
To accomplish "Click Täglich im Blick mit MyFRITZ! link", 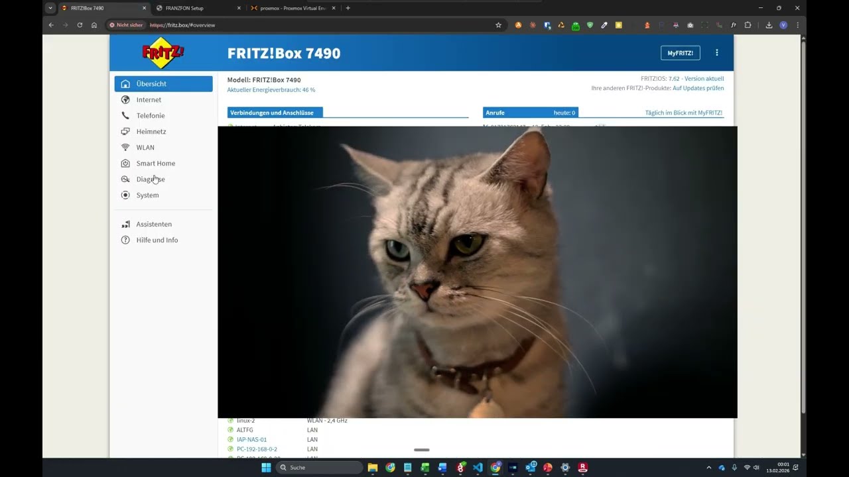I will (x=684, y=113).
